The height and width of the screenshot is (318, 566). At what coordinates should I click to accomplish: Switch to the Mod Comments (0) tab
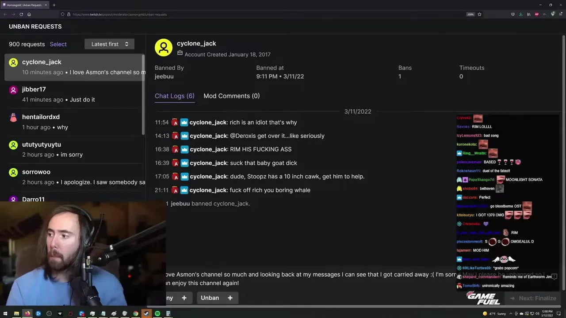(232, 96)
